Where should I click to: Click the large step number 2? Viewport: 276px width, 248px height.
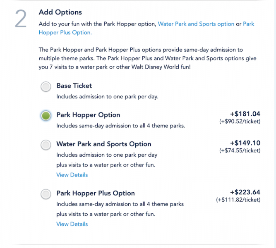pyautogui.click(x=21, y=20)
